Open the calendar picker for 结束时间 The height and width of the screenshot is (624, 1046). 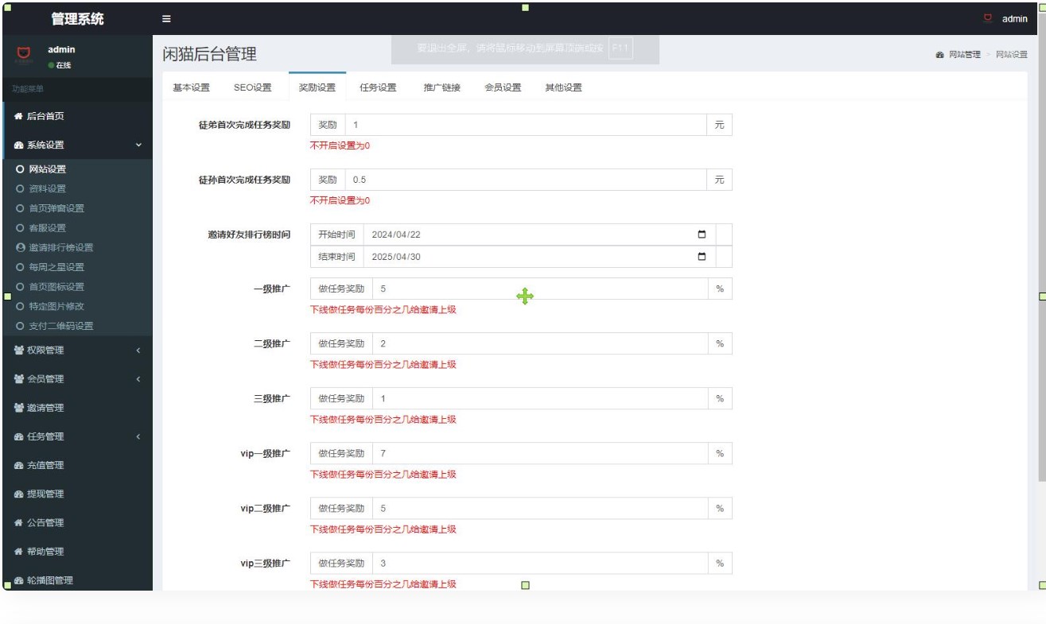[x=702, y=257]
